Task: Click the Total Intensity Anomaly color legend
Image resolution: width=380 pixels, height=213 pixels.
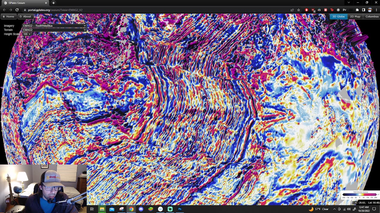Action: click(x=360, y=195)
